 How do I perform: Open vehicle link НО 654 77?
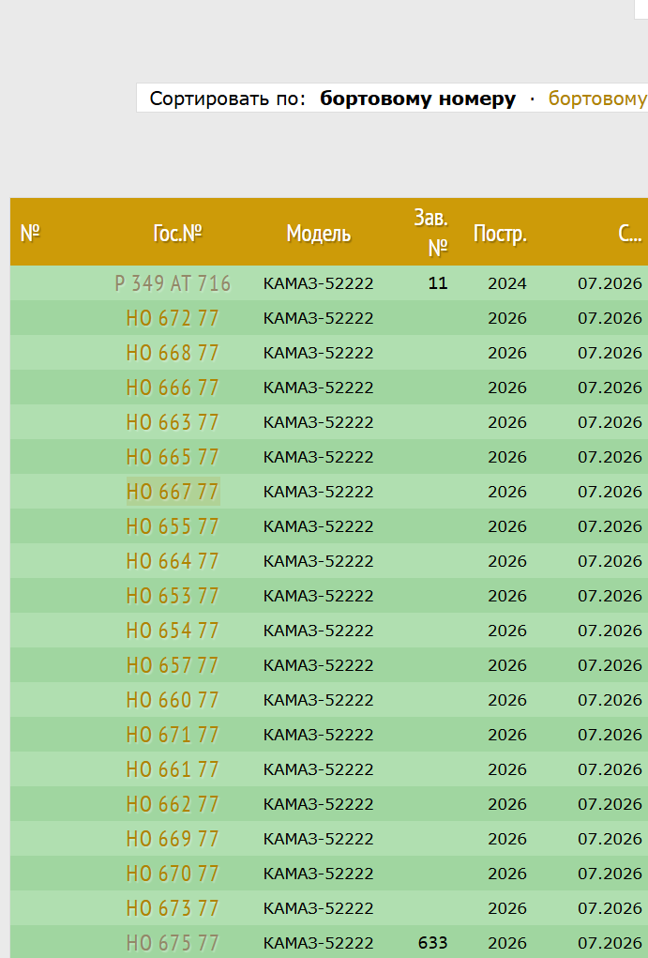tap(173, 631)
